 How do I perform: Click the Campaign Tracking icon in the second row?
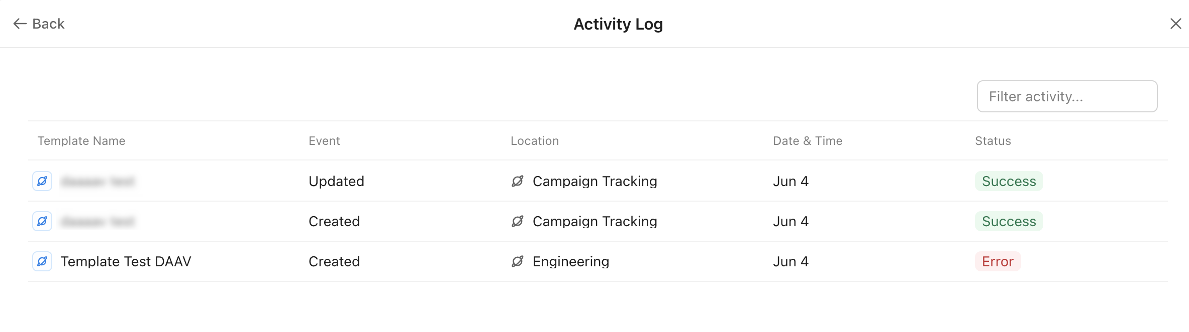518,221
